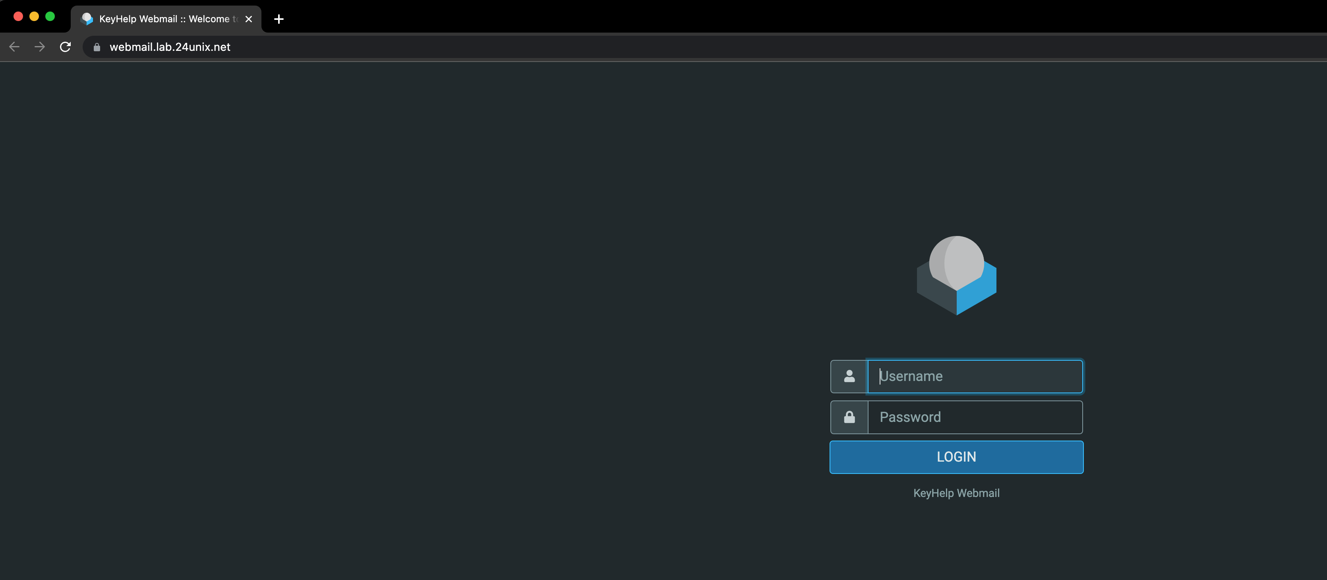Image resolution: width=1327 pixels, height=580 pixels.
Task: Click the Roundcube cube logo
Action: tap(956, 276)
